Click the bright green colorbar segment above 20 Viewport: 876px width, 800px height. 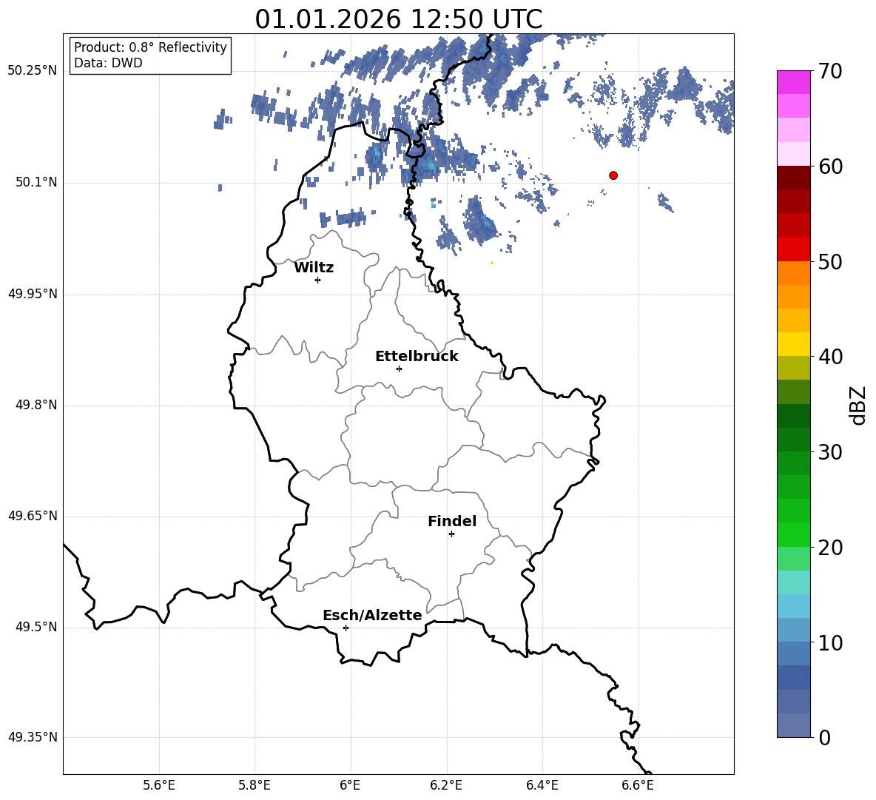click(793, 535)
